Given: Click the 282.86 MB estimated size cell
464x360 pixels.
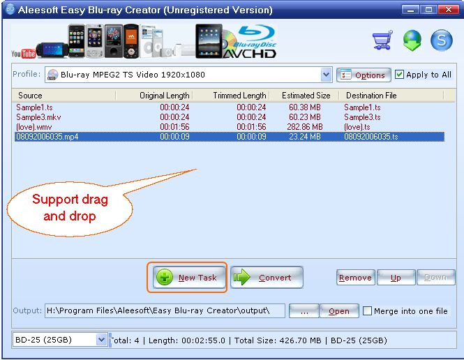Looking at the screenshot, I should point(305,126).
